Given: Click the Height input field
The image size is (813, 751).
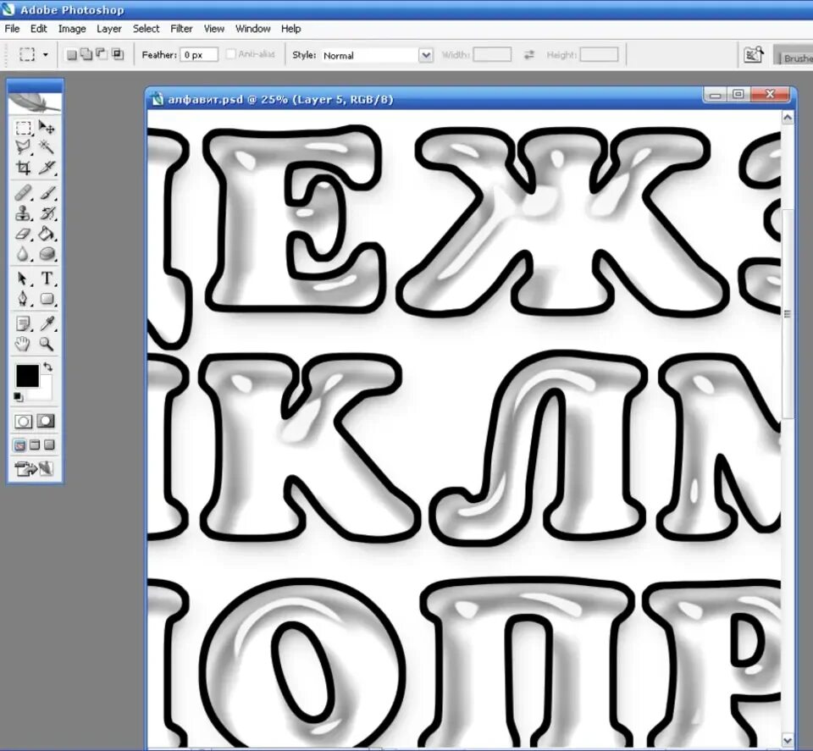Looking at the screenshot, I should (x=599, y=54).
